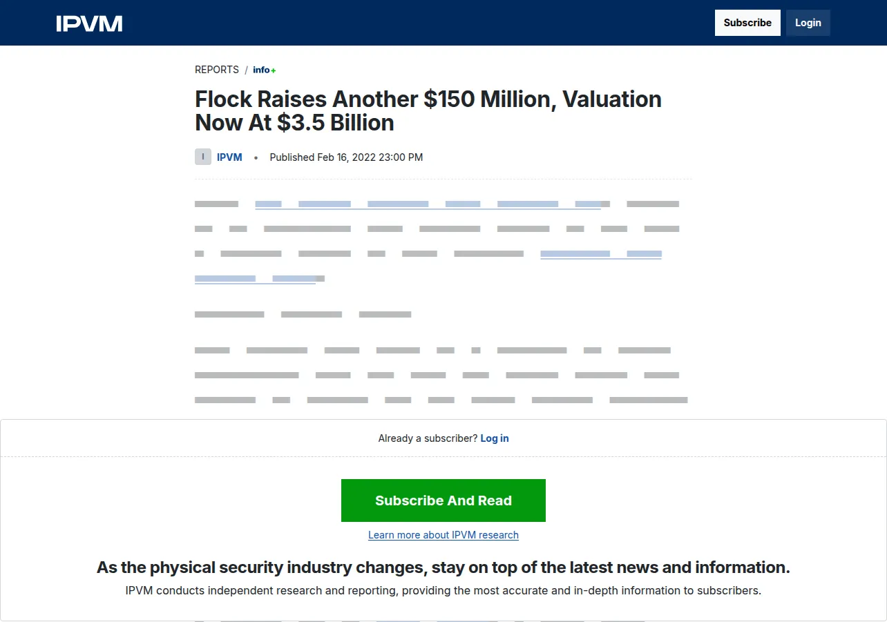Click the blurred second paragraph text

coord(441,376)
